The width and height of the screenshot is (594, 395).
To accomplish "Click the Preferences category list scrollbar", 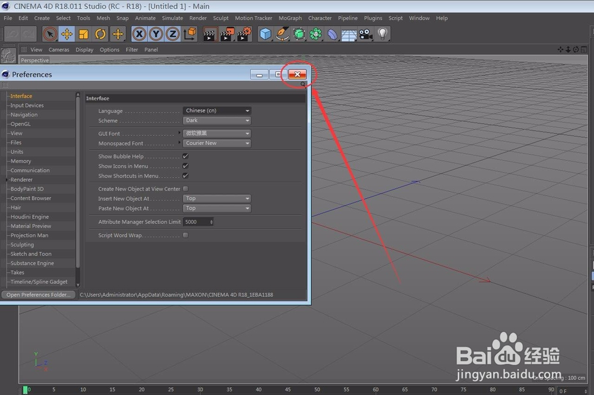I will coord(78,182).
